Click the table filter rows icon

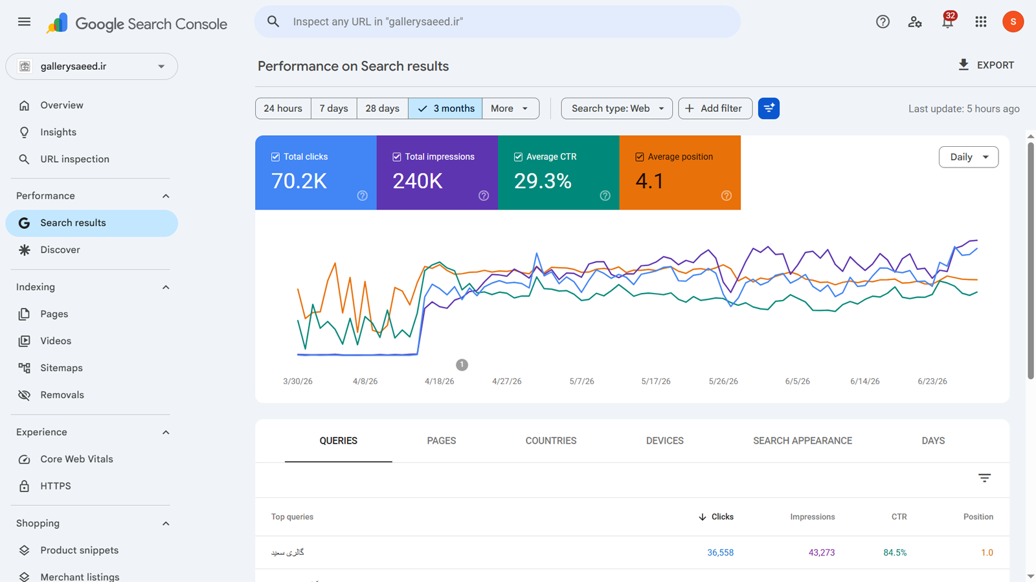click(984, 478)
